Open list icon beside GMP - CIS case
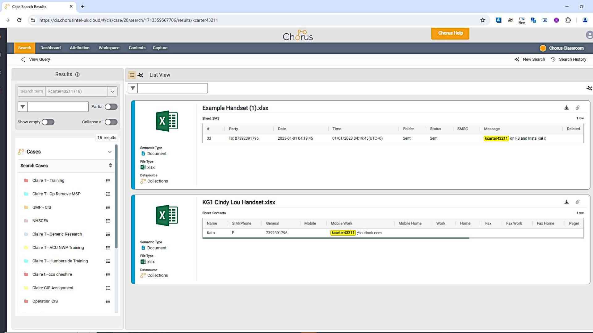This screenshot has height=333, width=593. click(108, 208)
